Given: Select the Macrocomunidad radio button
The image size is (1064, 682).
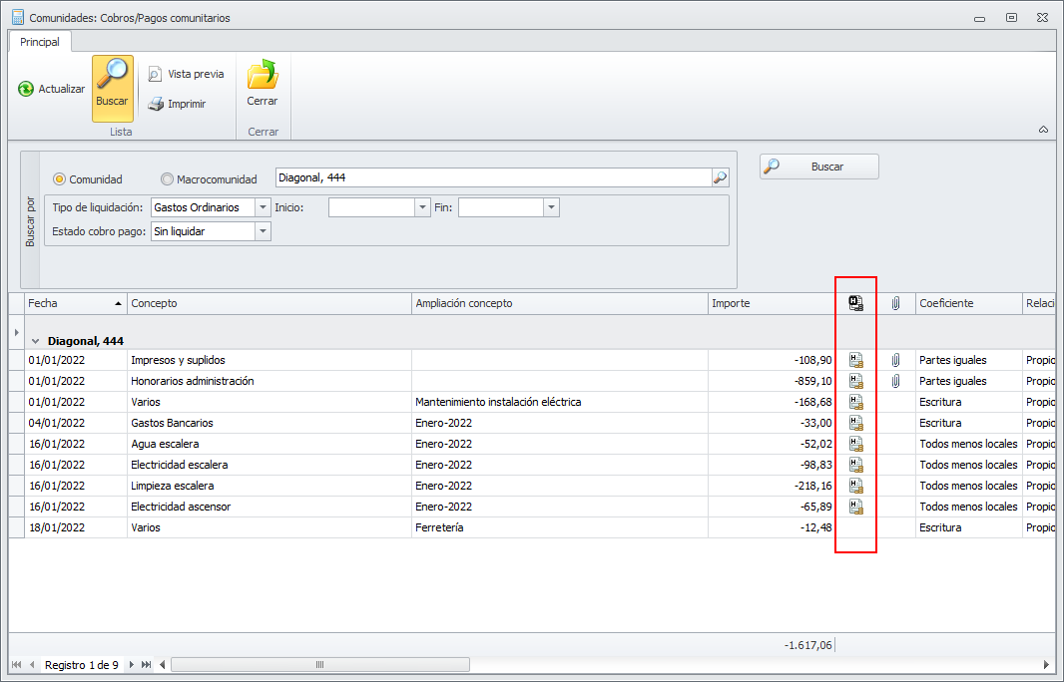Looking at the screenshot, I should click(167, 179).
